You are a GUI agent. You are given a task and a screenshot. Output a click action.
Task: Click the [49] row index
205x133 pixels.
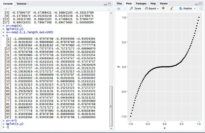(8, 78)
